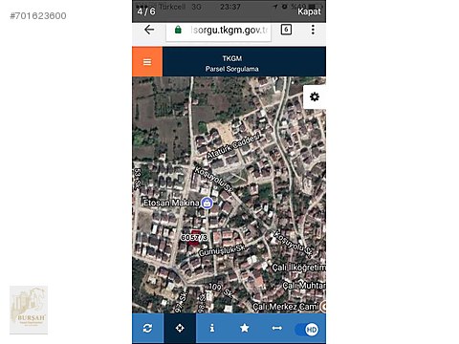Open the parcel info icon
The width and height of the screenshot is (459, 344).
(212, 328)
